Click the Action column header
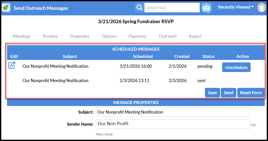The height and width of the screenshot is (141, 268). pos(243,56)
